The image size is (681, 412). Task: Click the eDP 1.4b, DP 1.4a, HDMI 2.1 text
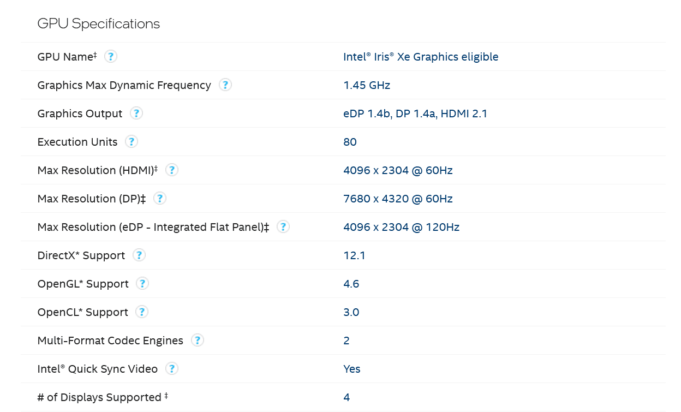pos(415,114)
